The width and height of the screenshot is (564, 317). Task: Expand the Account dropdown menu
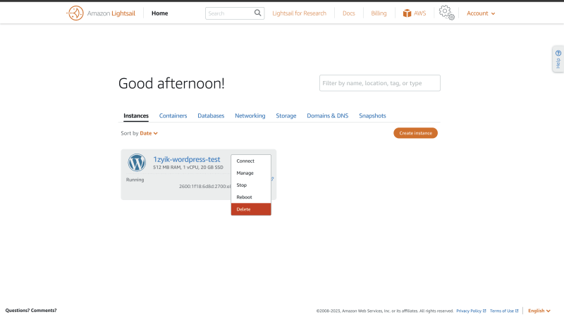click(x=481, y=13)
